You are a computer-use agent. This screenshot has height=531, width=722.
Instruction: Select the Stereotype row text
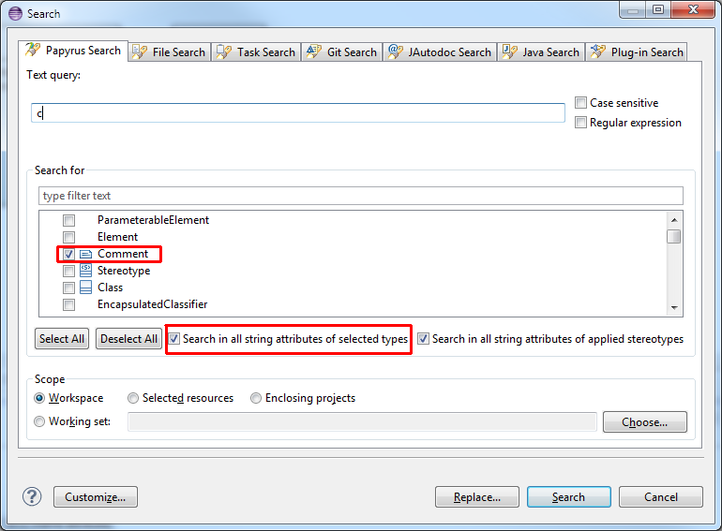[124, 271]
